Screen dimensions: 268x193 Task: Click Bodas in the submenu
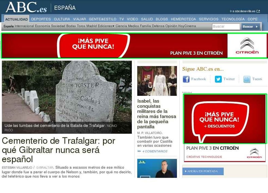(71, 26)
